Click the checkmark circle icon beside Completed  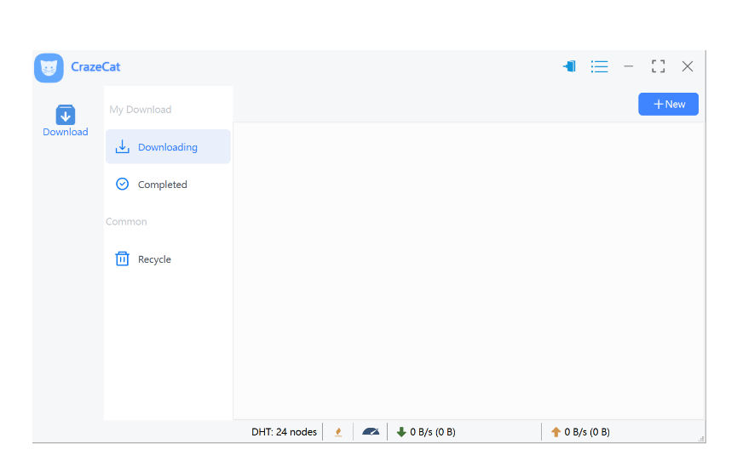point(122,184)
